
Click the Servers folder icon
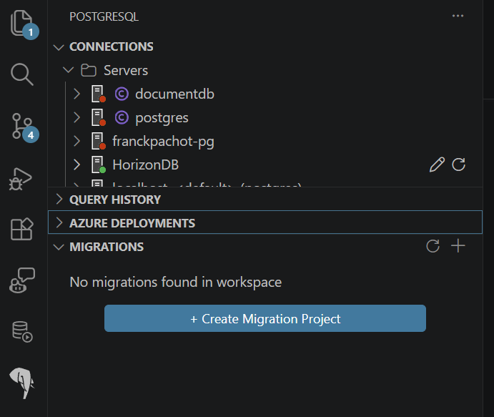(x=89, y=70)
